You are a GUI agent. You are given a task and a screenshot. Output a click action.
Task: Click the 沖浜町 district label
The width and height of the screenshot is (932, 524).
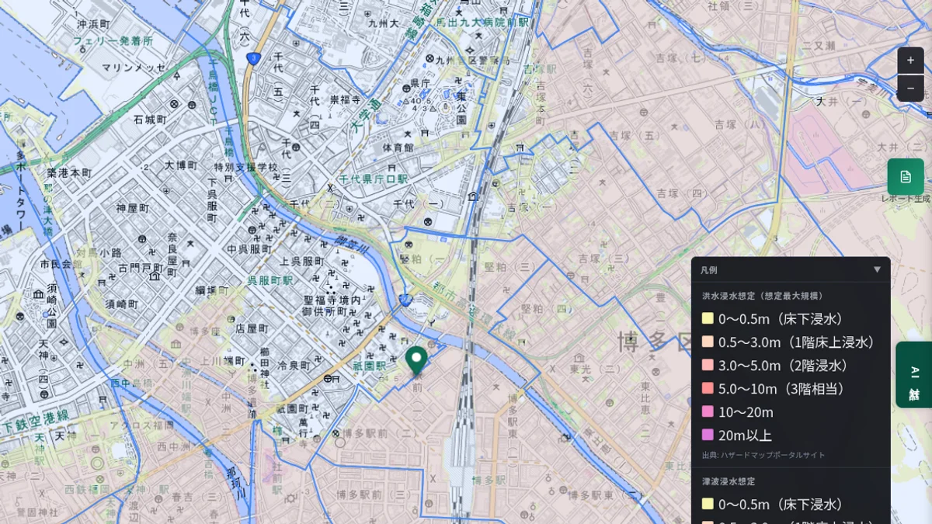[95, 24]
